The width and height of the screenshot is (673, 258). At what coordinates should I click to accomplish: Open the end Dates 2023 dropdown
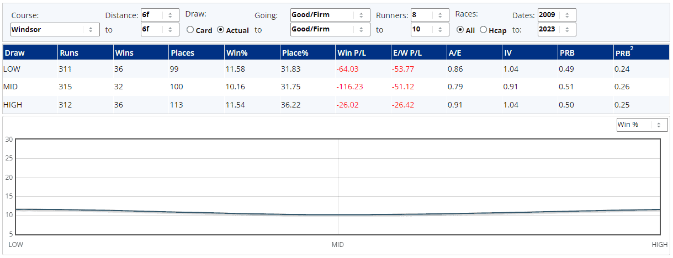[557, 29]
